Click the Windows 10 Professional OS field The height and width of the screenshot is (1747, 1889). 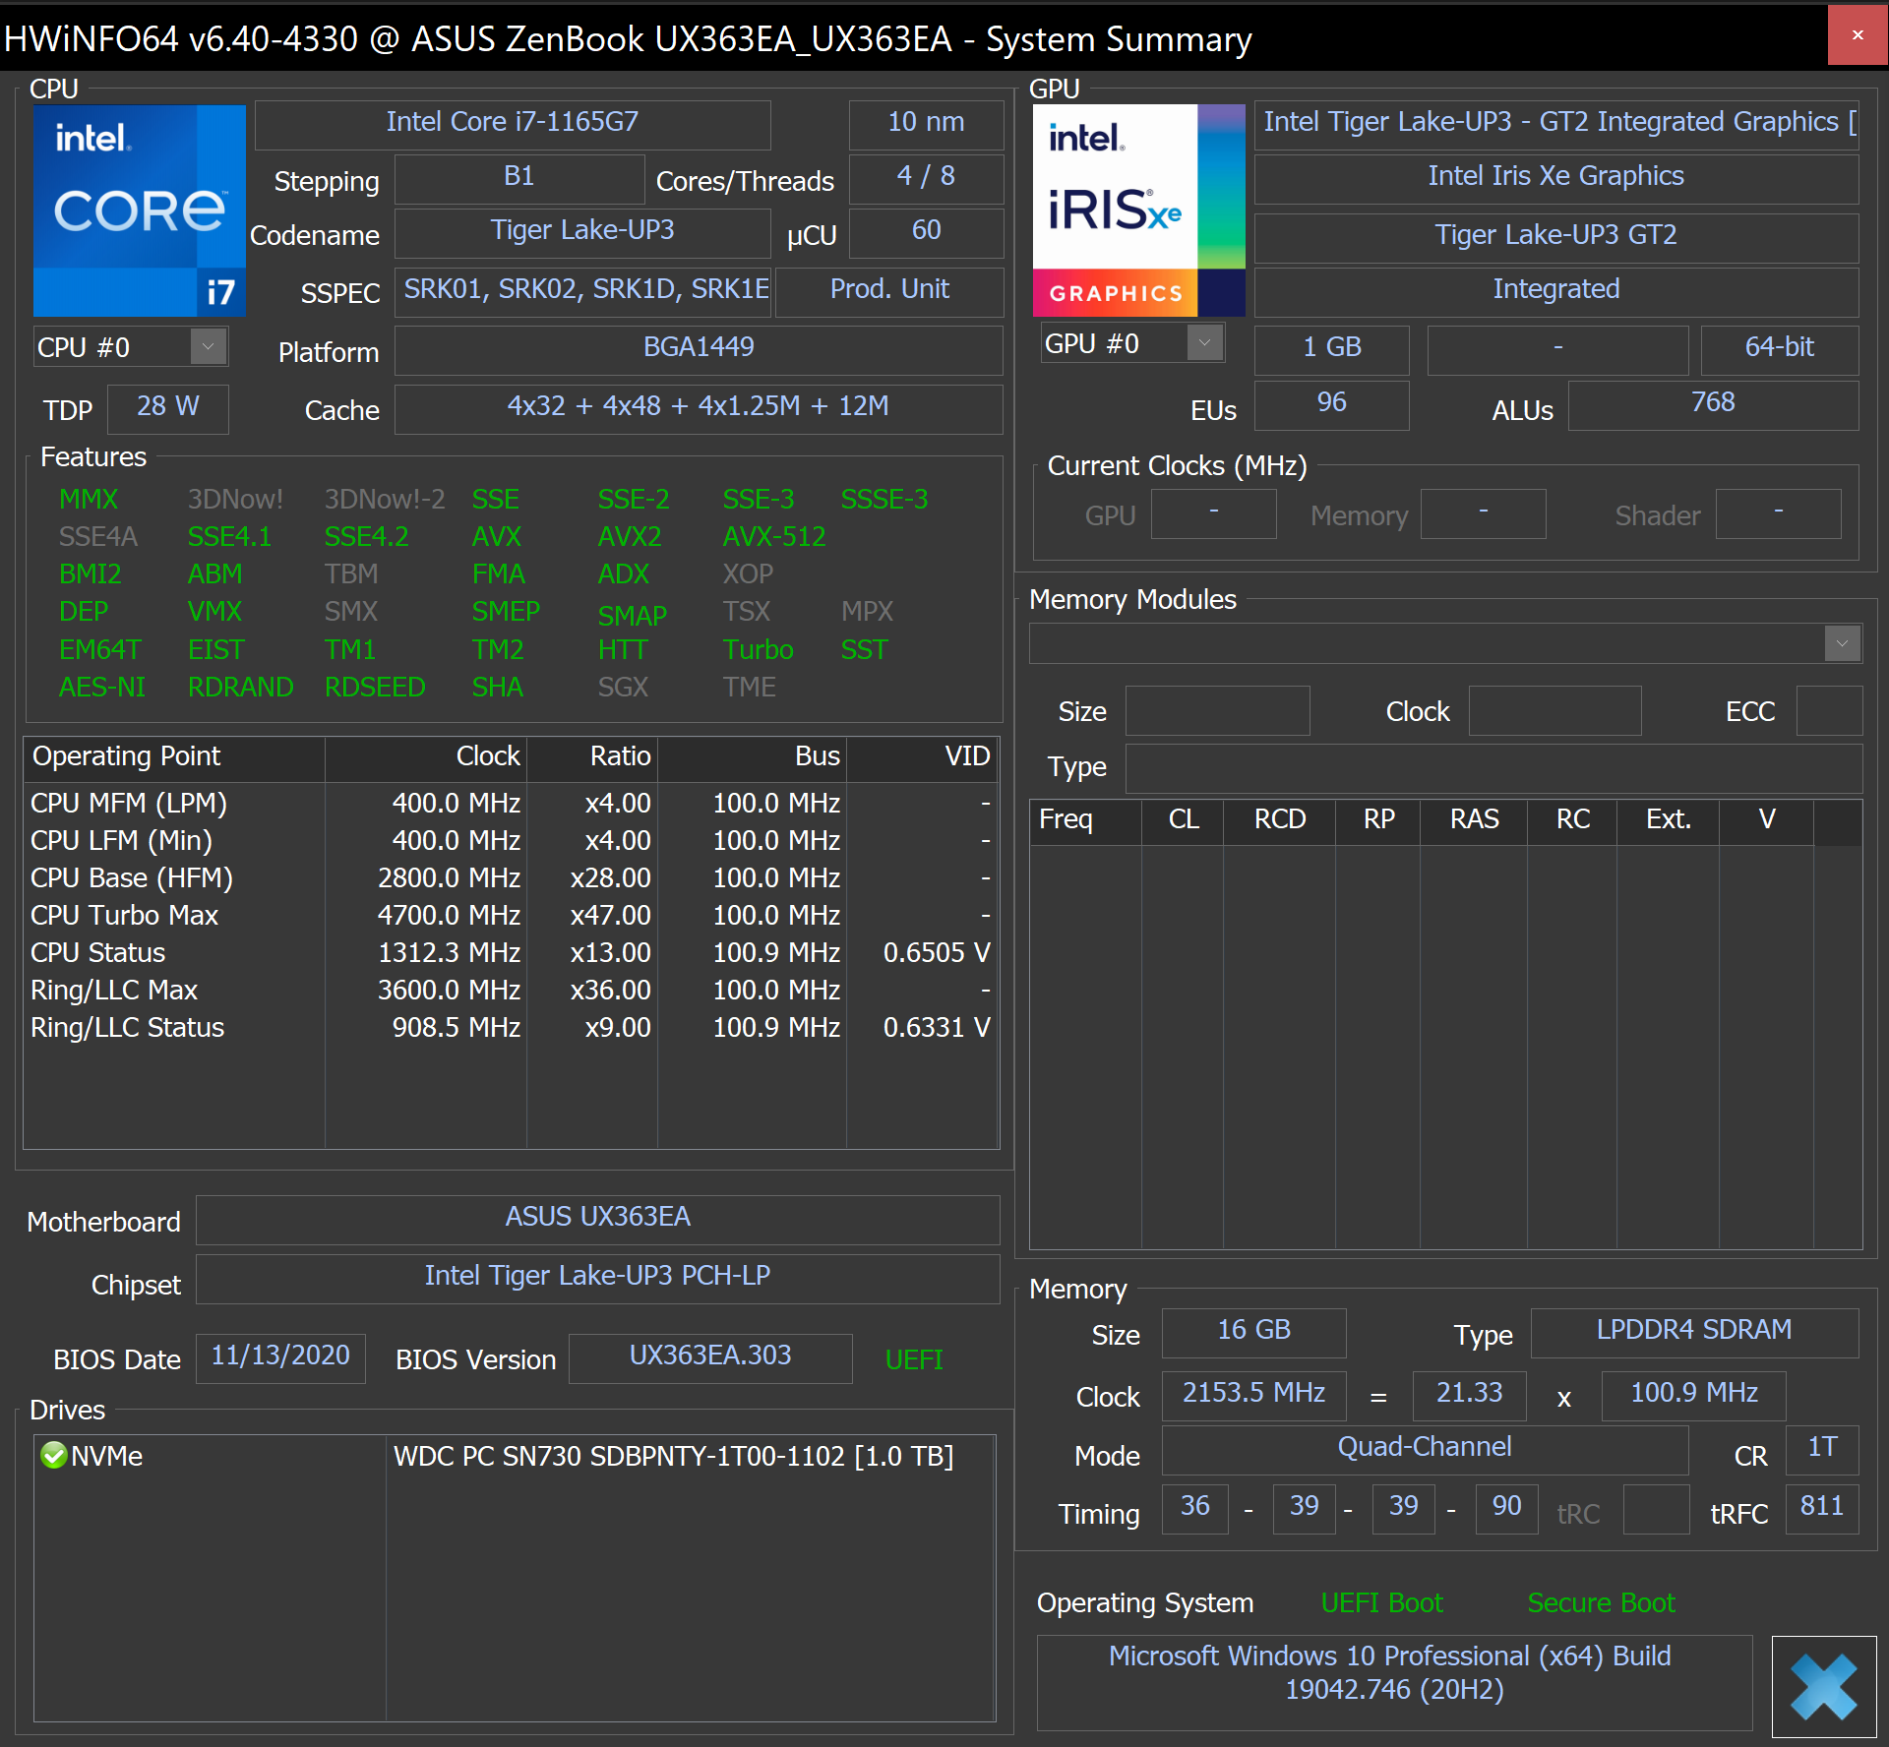pyautogui.click(x=1394, y=1681)
